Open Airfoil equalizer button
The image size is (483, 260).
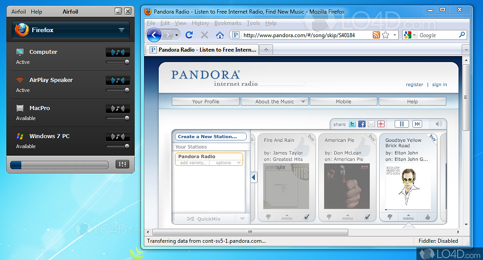click(122, 164)
